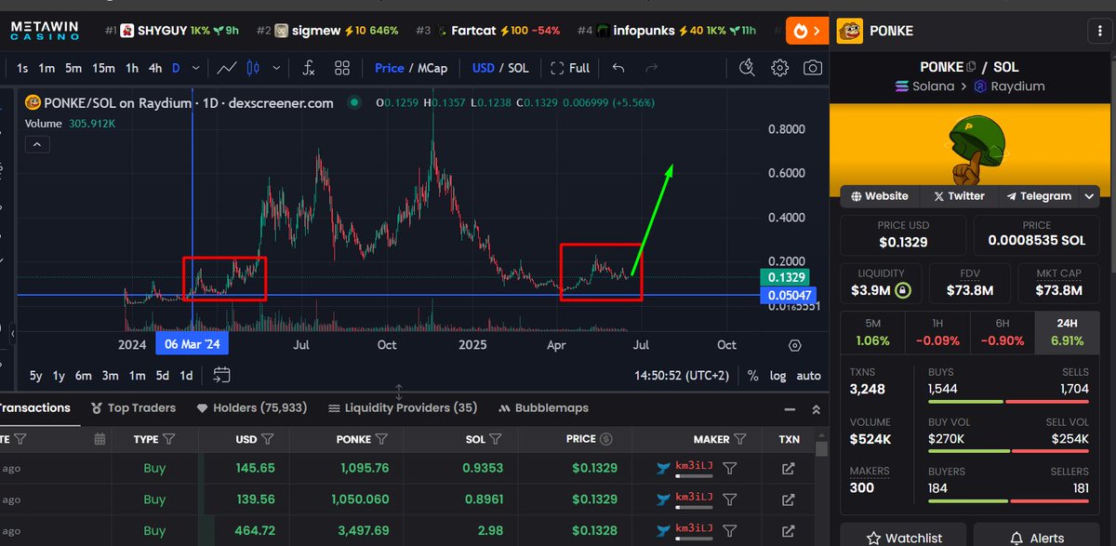Toggle log scale on chart

coord(778,376)
